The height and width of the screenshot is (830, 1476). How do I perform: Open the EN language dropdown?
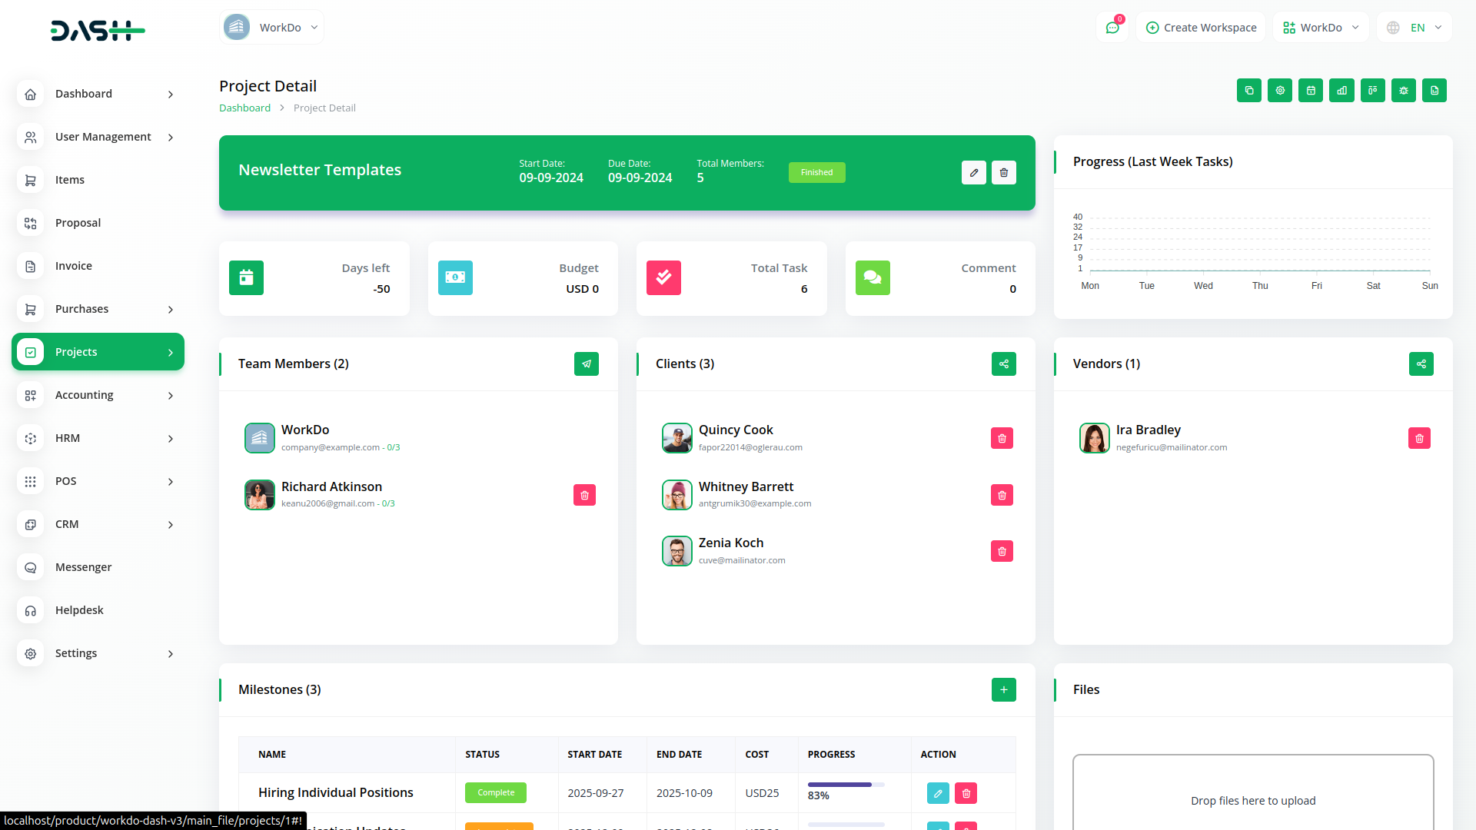pyautogui.click(x=1414, y=27)
